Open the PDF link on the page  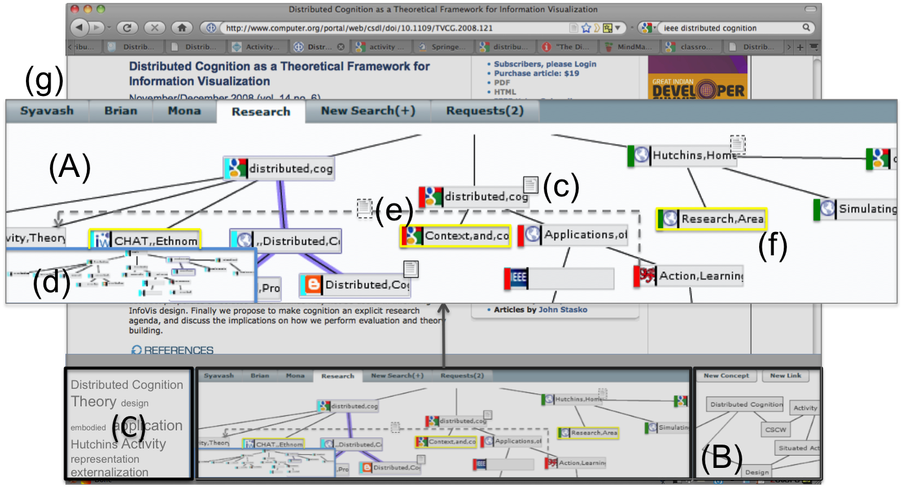coord(502,83)
